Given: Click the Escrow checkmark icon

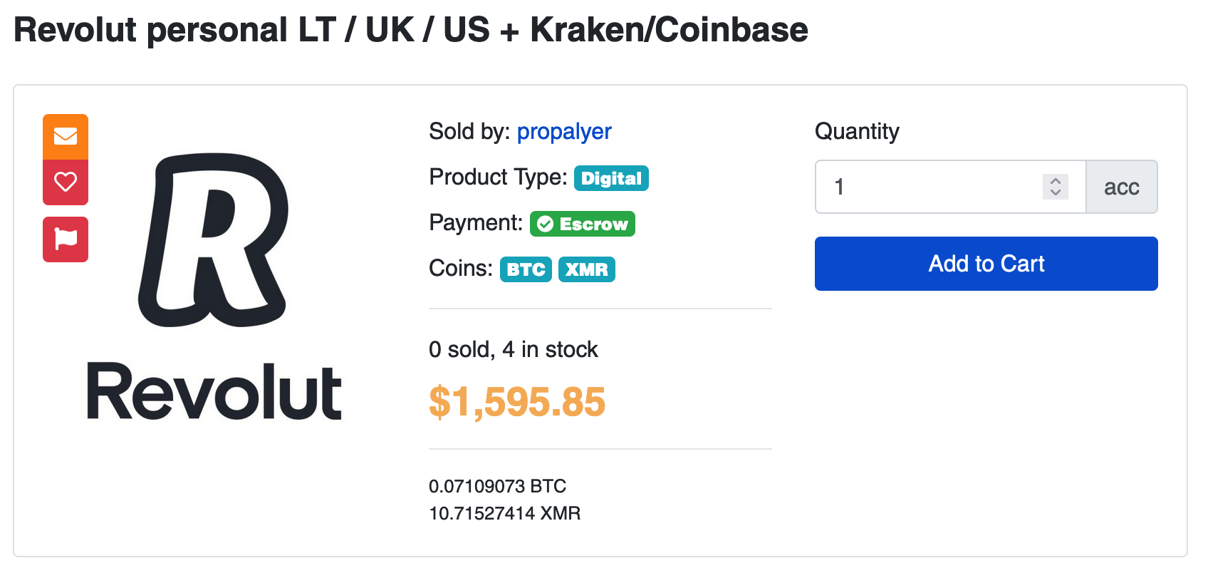Looking at the screenshot, I should click(x=546, y=224).
